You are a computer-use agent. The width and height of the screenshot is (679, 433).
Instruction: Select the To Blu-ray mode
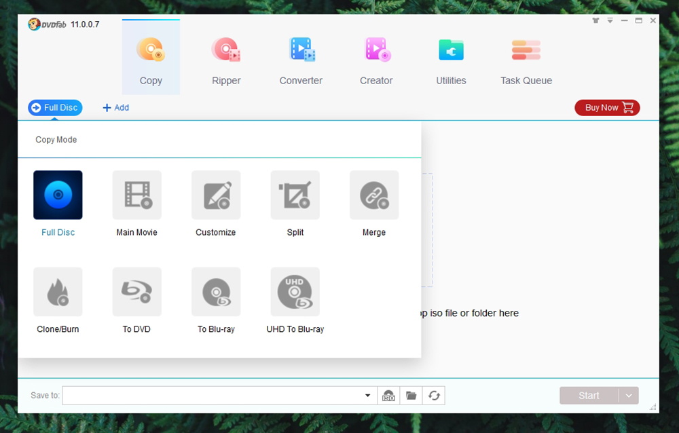(x=216, y=291)
